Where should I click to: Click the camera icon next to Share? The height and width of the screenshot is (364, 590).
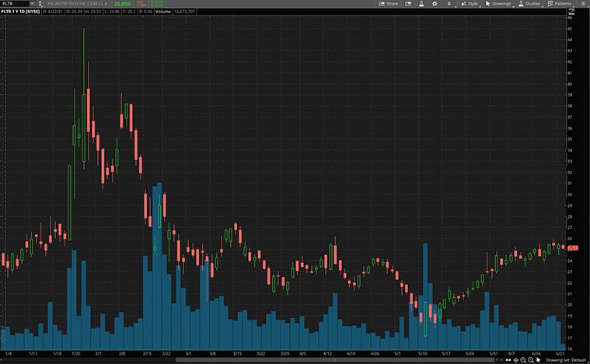click(409, 4)
